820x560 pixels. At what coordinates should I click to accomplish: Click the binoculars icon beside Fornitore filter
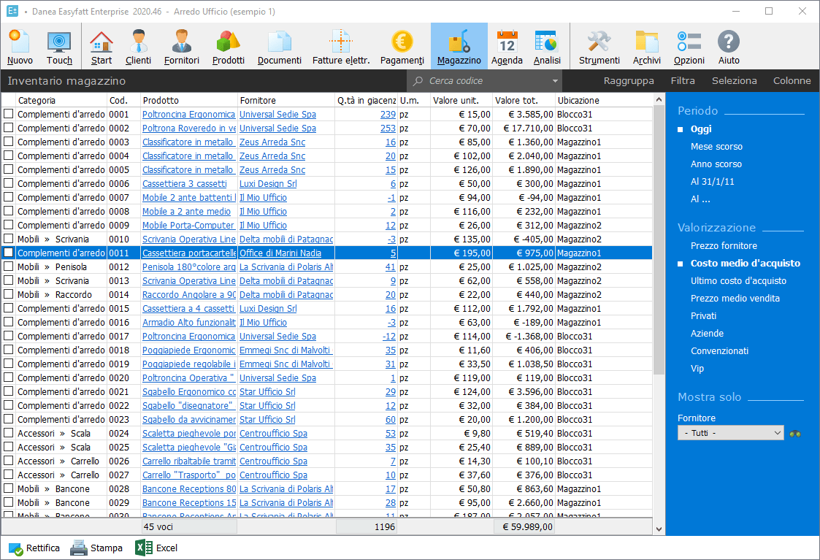point(794,433)
